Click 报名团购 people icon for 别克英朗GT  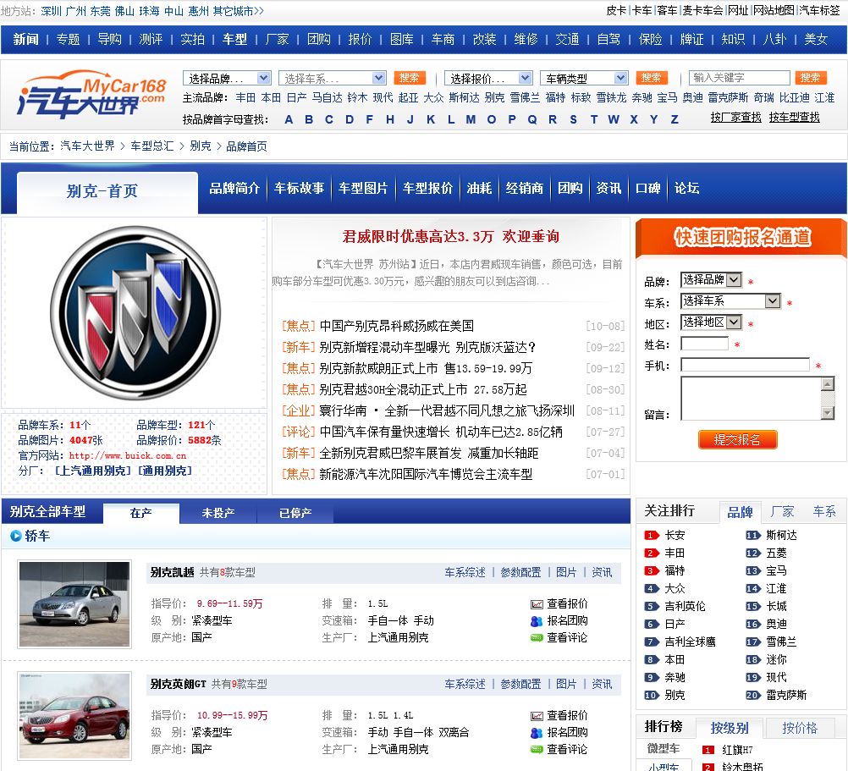click(x=537, y=733)
